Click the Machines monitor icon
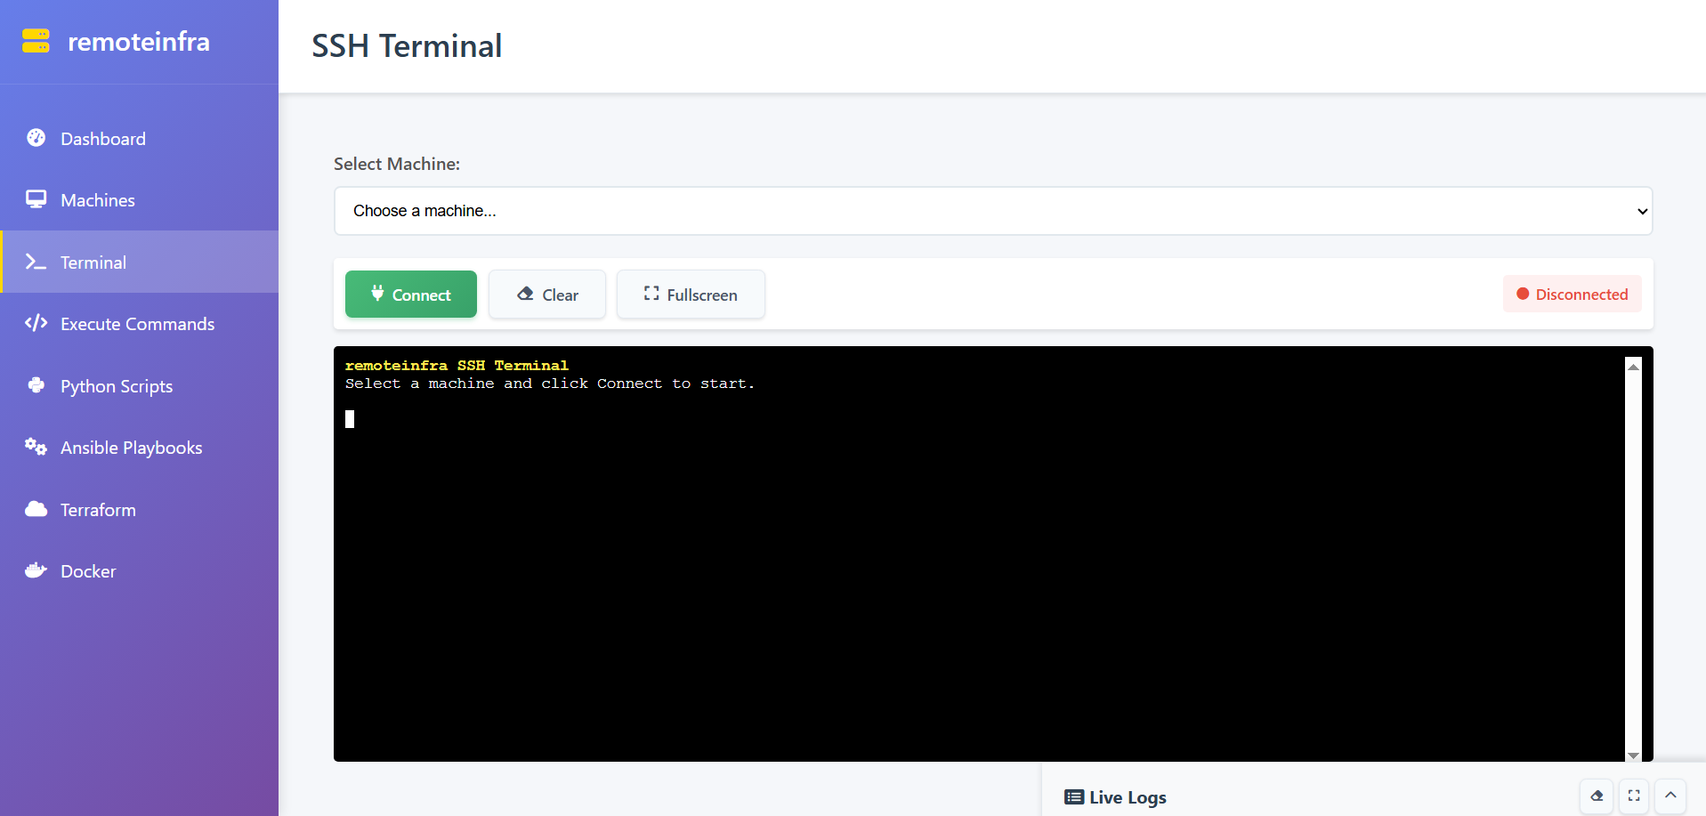 coord(36,199)
